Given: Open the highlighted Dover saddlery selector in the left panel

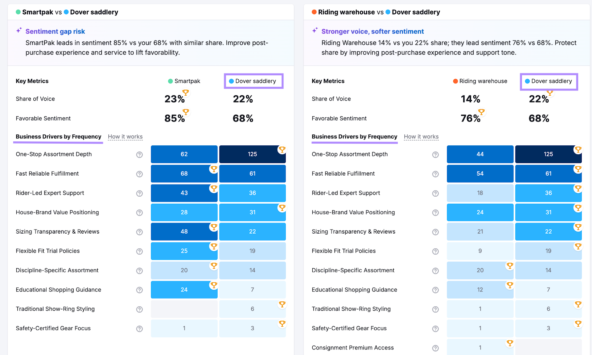Looking at the screenshot, I should (253, 81).
